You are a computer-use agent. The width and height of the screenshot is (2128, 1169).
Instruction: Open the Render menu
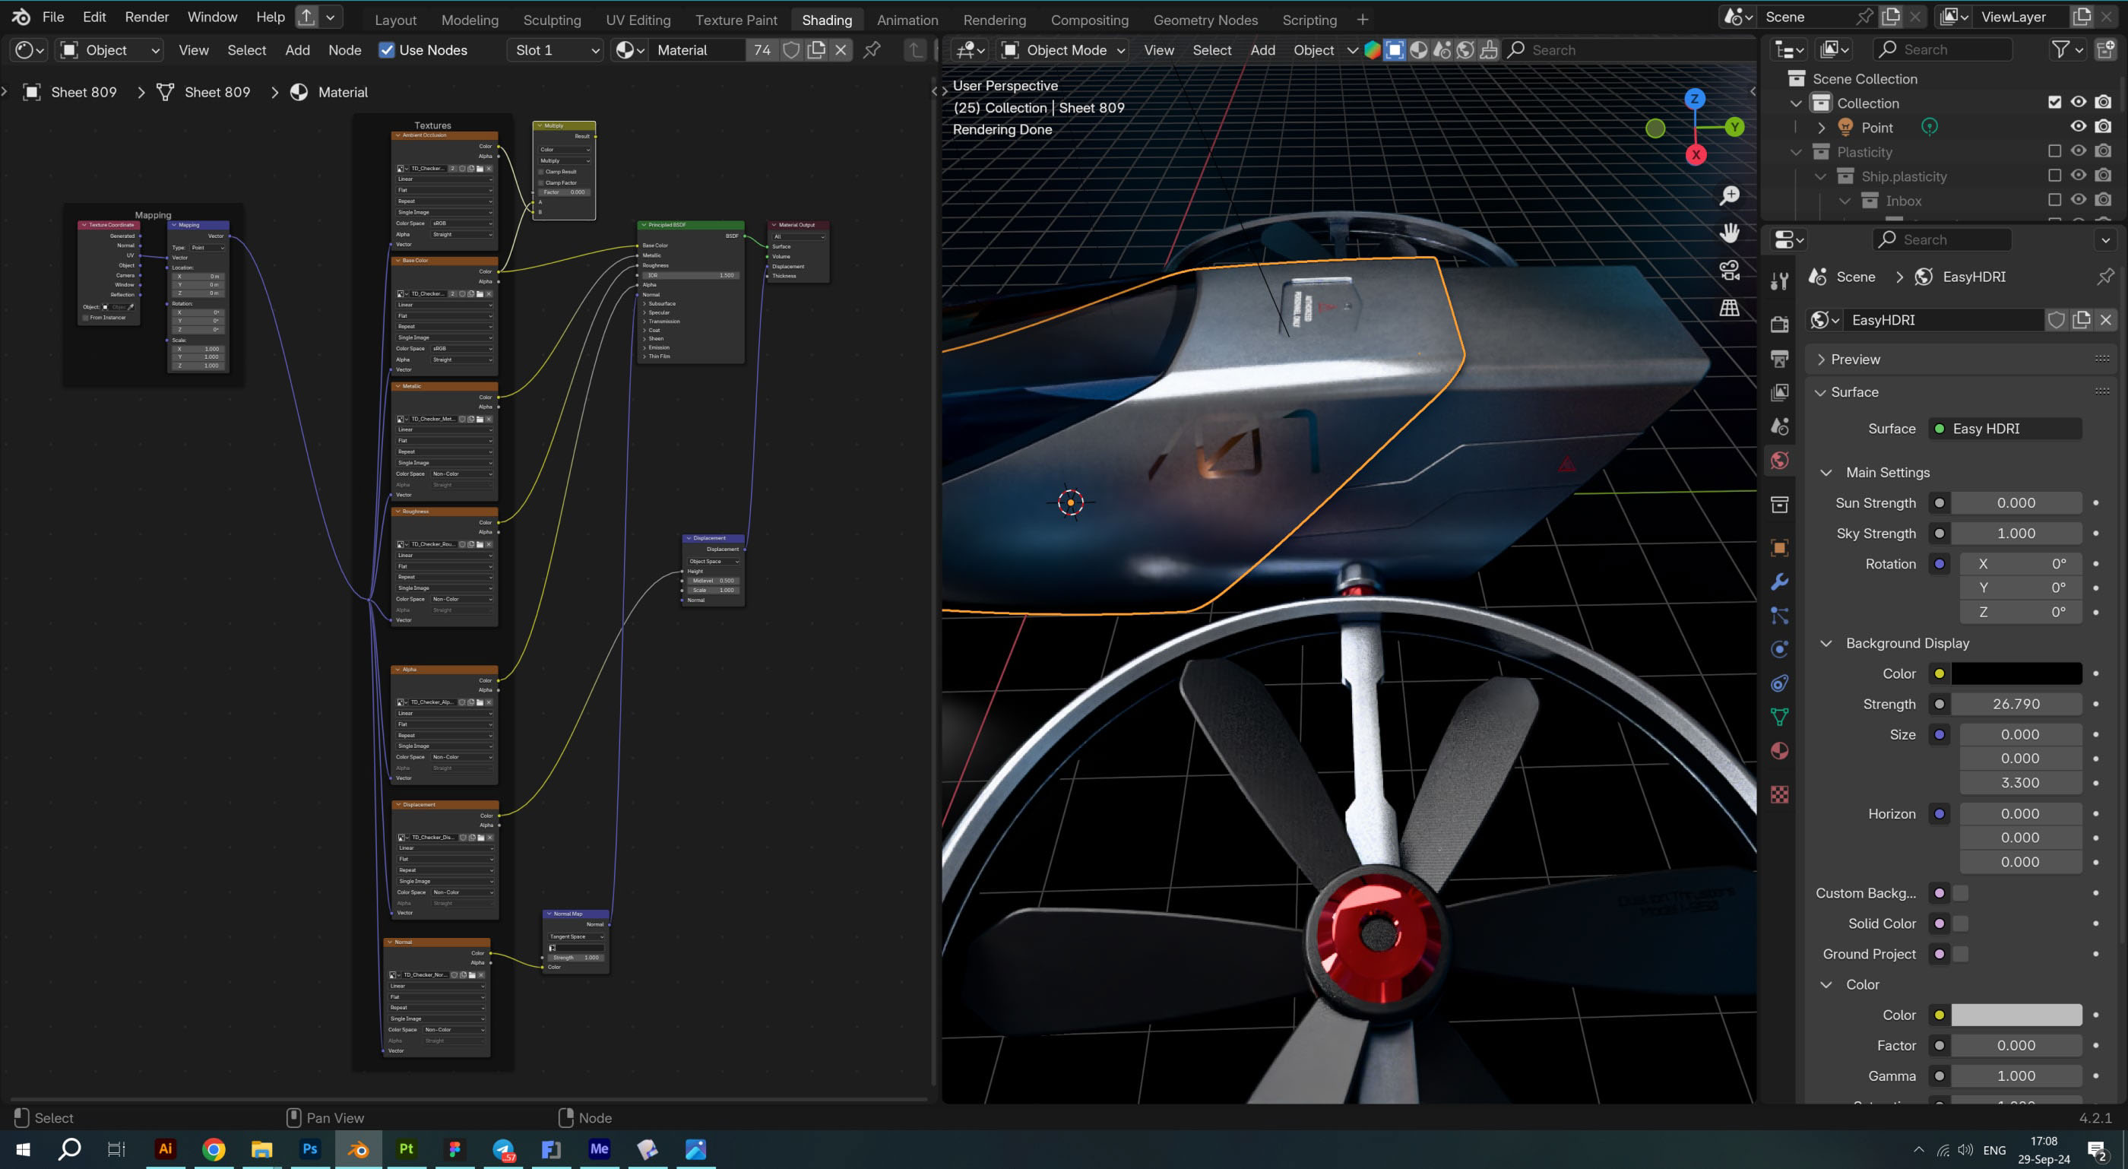[x=146, y=17]
